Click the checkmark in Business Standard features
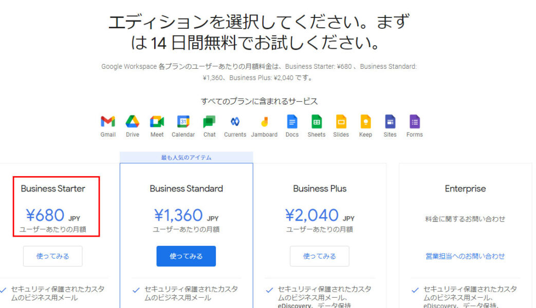Viewport: 536px width, 308px height. (136, 290)
